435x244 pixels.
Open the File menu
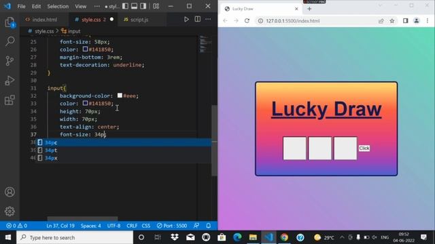[21, 6]
